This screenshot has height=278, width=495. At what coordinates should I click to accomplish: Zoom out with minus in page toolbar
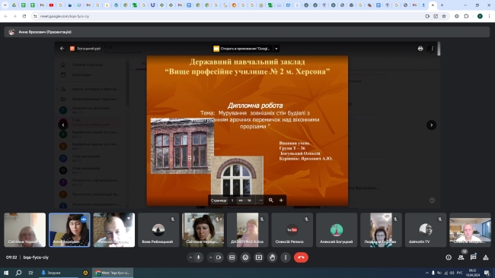tap(260, 201)
